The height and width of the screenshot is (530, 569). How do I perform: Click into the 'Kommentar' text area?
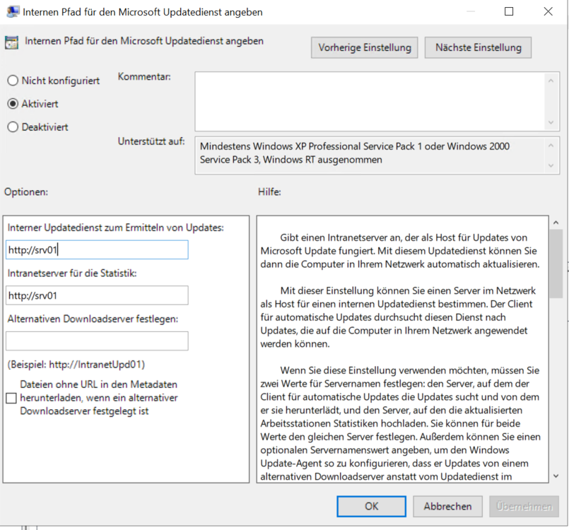pos(368,100)
